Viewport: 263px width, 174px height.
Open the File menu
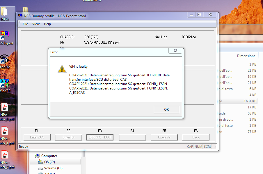tap(25, 24)
